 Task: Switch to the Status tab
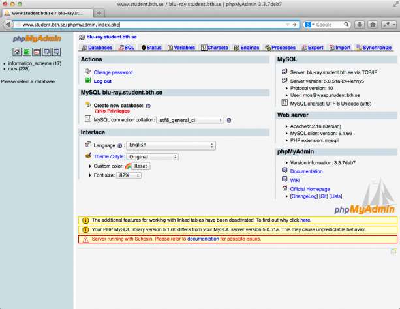pyautogui.click(x=151, y=48)
